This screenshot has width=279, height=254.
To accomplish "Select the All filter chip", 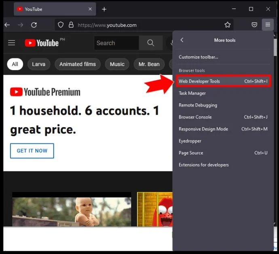I will [x=15, y=64].
